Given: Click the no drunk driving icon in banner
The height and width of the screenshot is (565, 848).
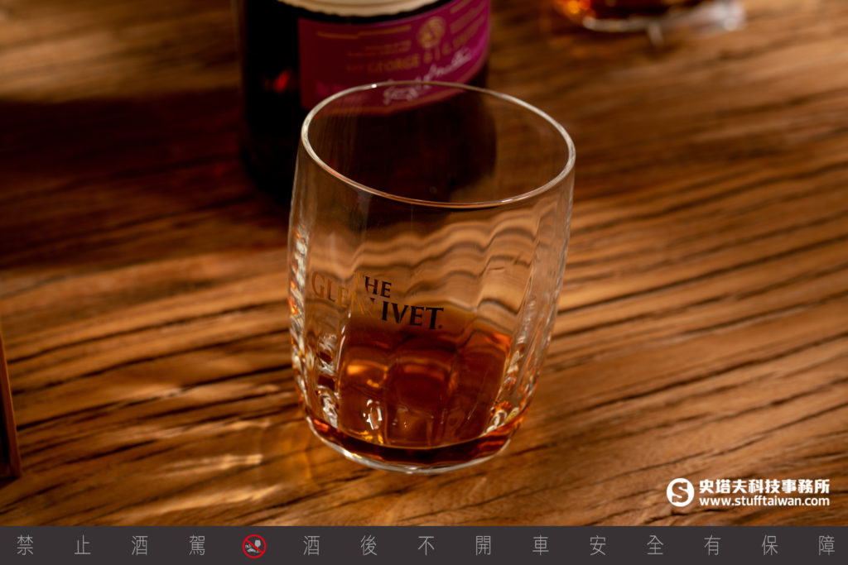Looking at the screenshot, I should pos(254,546).
